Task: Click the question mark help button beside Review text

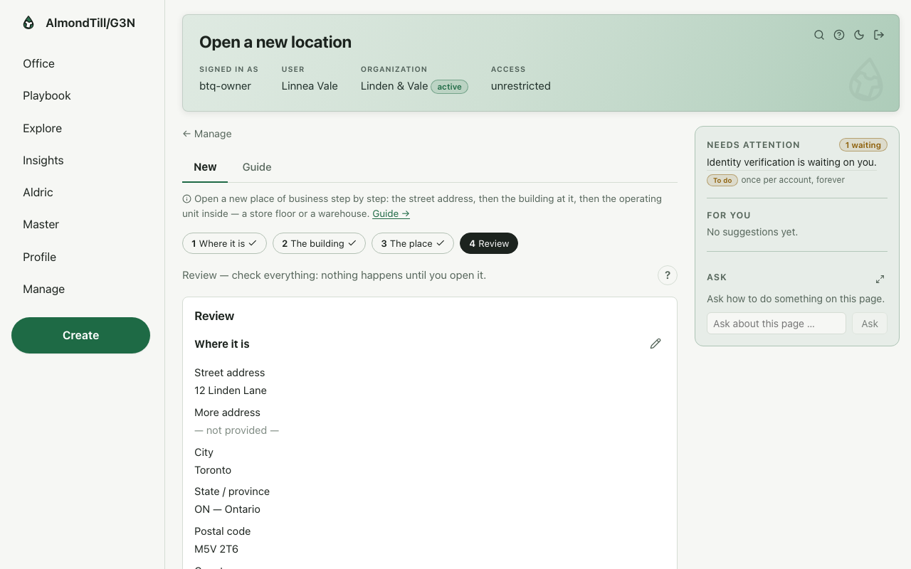Action: tap(667, 275)
